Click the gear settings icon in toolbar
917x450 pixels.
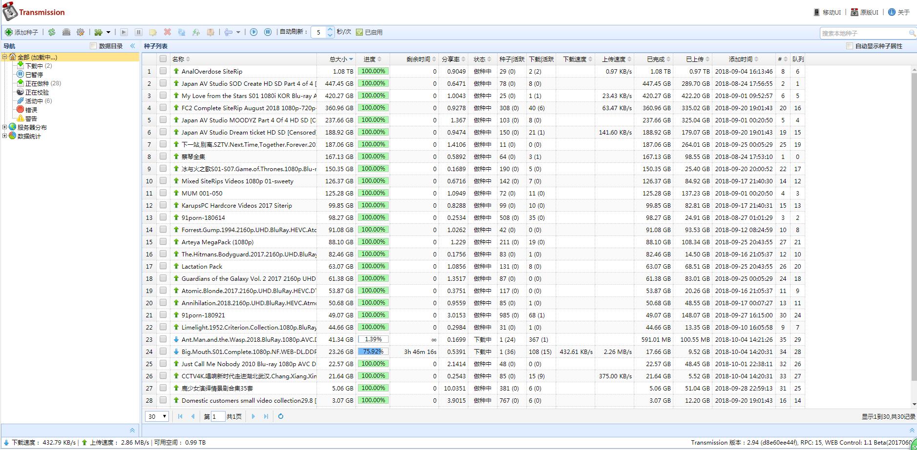[81, 32]
